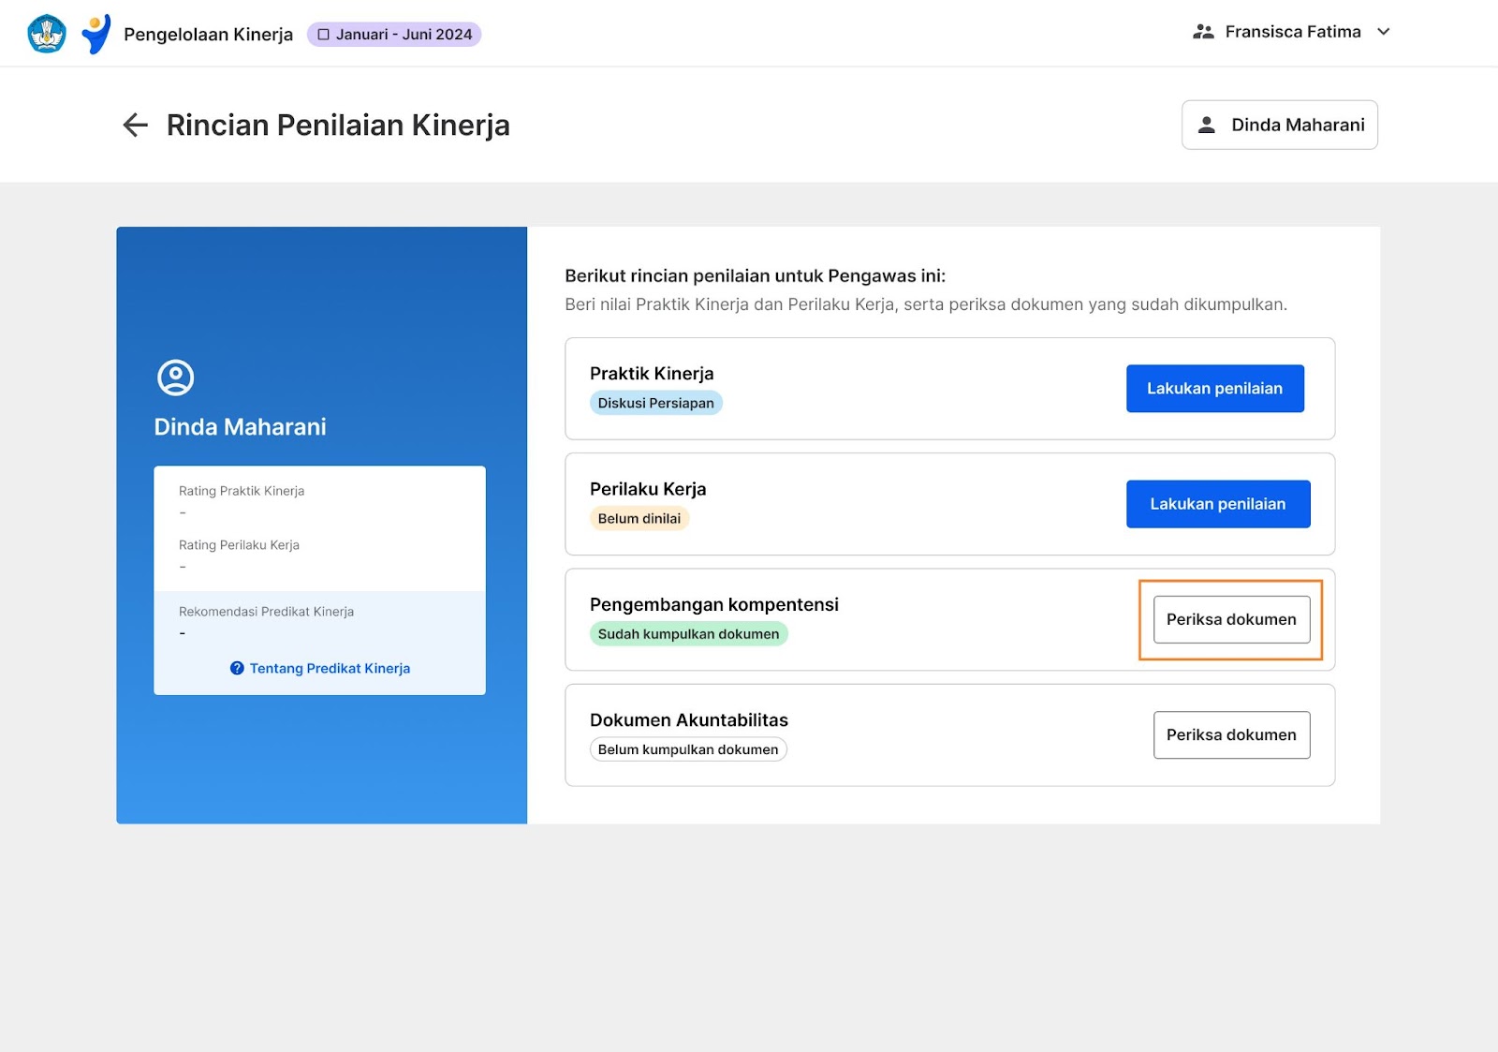Periksa dokumen for Dokumen Akuntabilitas

click(x=1231, y=734)
